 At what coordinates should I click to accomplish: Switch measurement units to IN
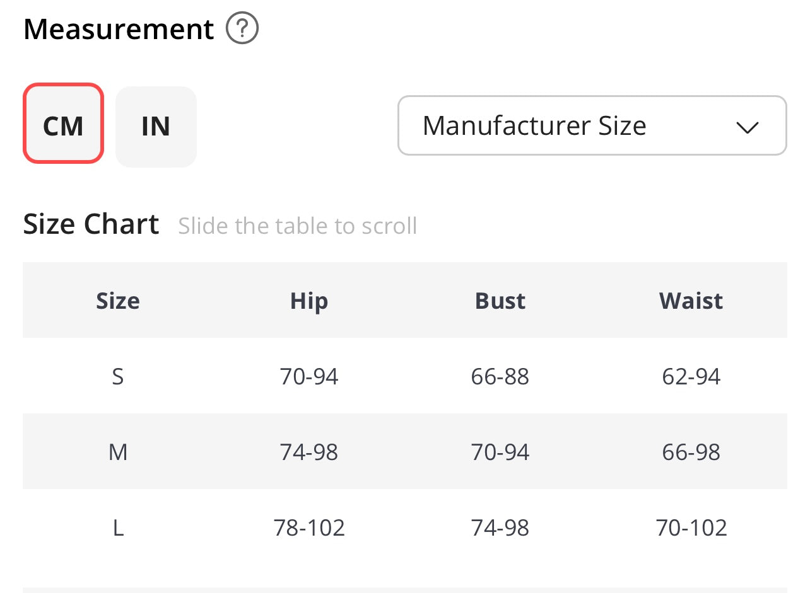[x=156, y=127]
